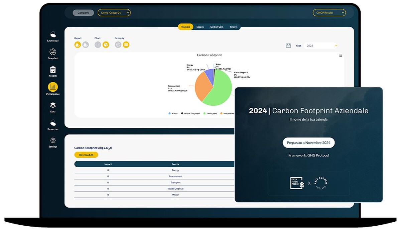Open the Reports section icon
This screenshot has width=401, height=231.
coord(53,70)
